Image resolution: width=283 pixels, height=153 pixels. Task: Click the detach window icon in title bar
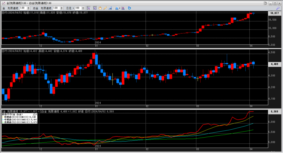tap(265, 3)
